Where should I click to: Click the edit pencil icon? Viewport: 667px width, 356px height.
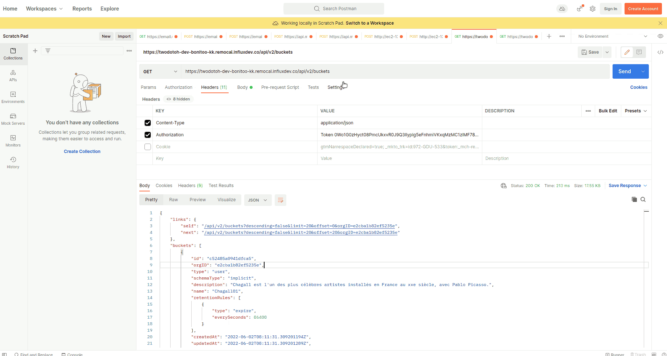[627, 52]
